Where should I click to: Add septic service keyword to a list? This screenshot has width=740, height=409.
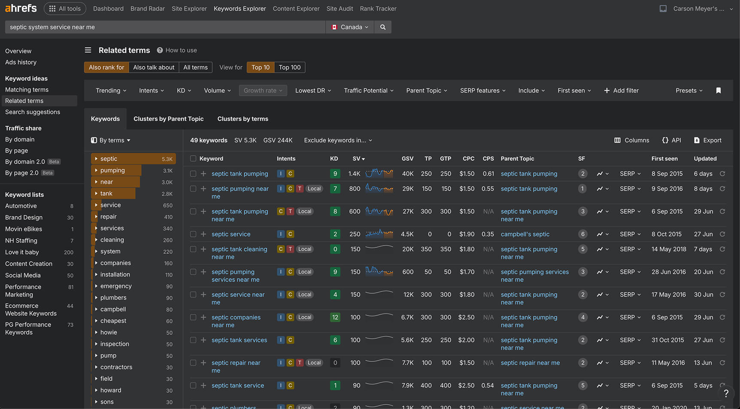click(x=203, y=234)
